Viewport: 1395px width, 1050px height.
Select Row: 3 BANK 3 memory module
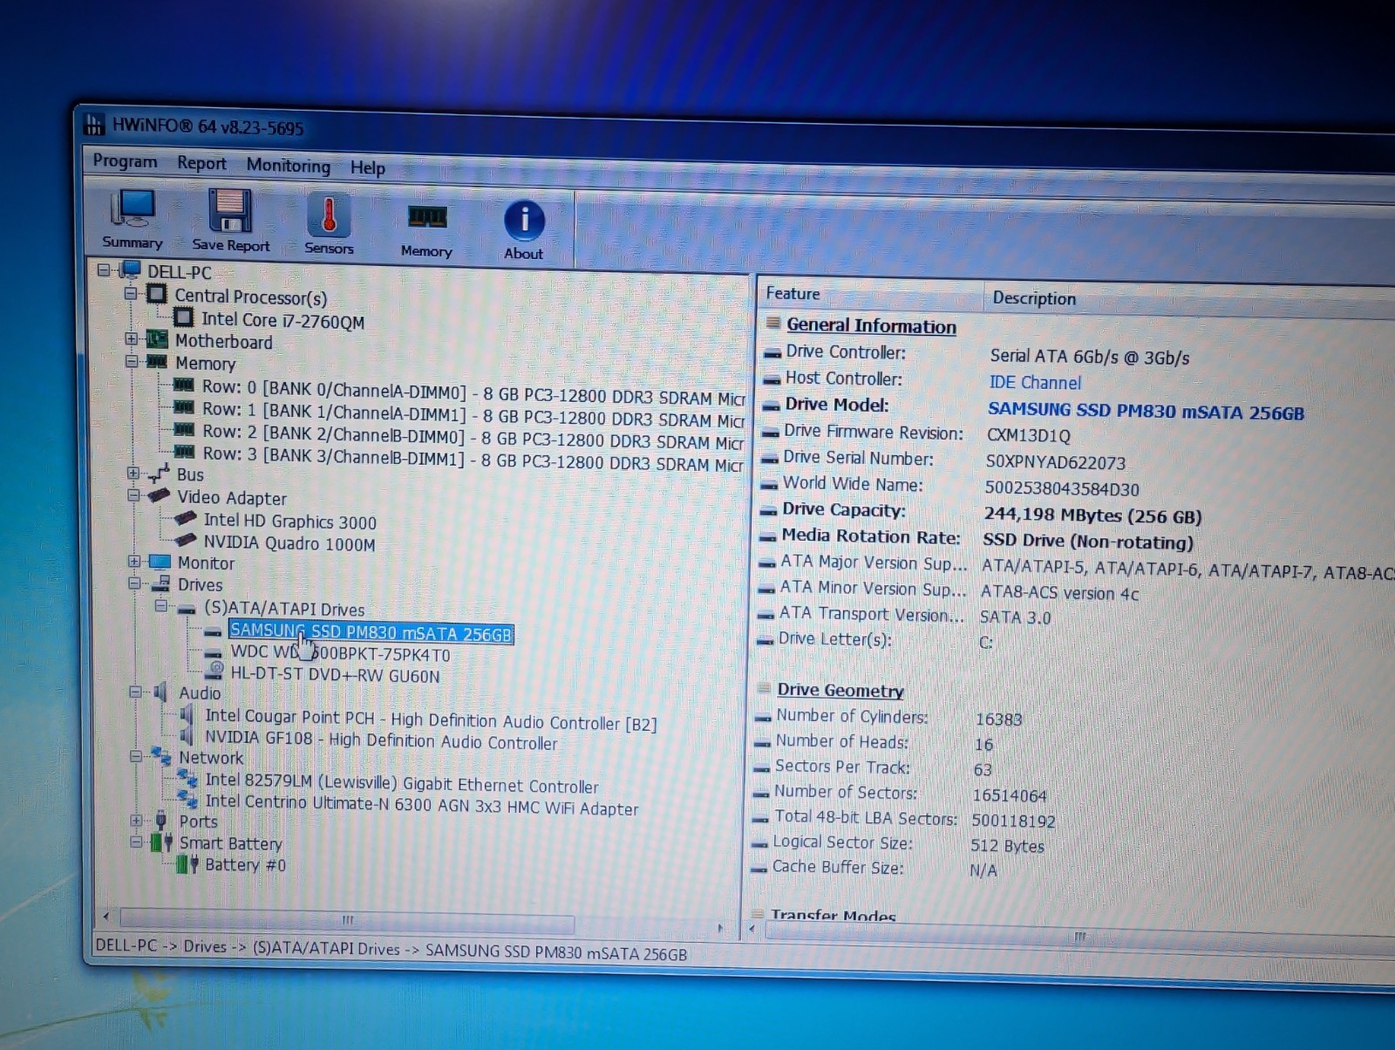473,459
